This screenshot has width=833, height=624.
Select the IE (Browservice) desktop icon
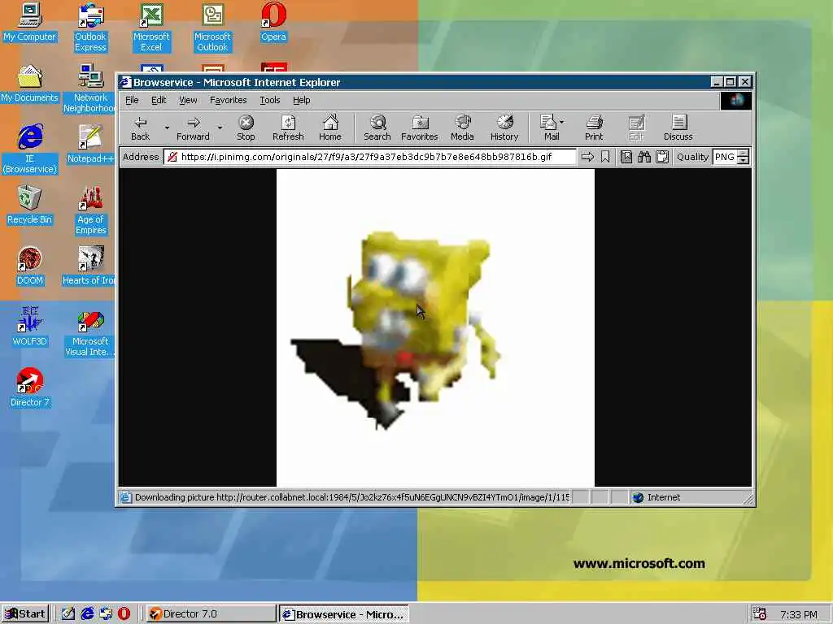[x=29, y=149]
